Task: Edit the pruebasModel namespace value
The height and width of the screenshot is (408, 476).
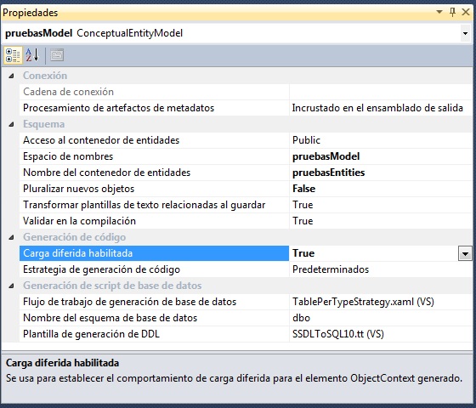Action: 326,156
